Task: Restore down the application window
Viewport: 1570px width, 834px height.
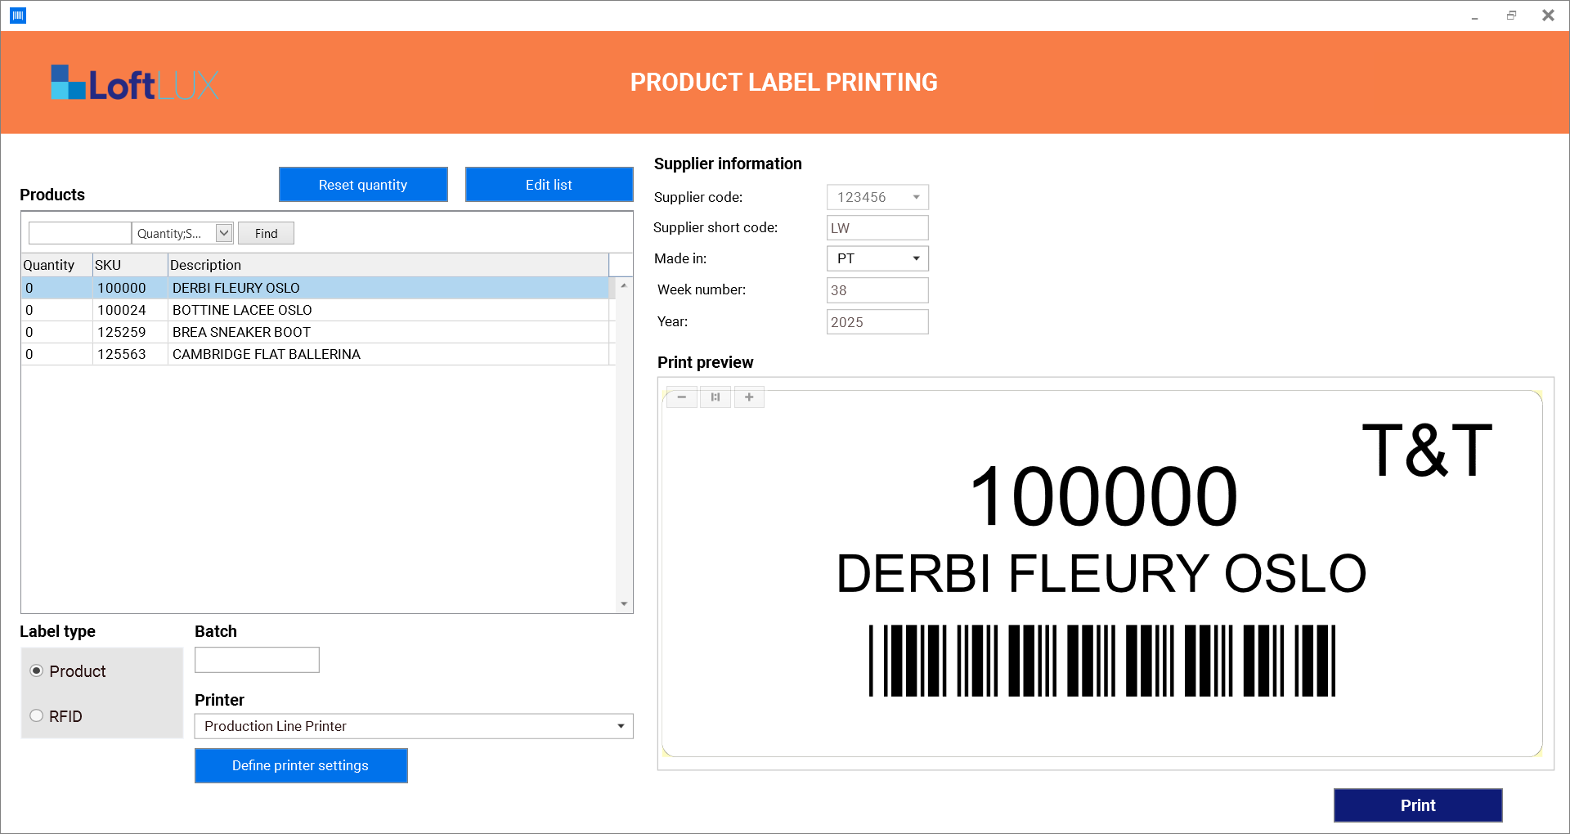Action: (x=1511, y=16)
